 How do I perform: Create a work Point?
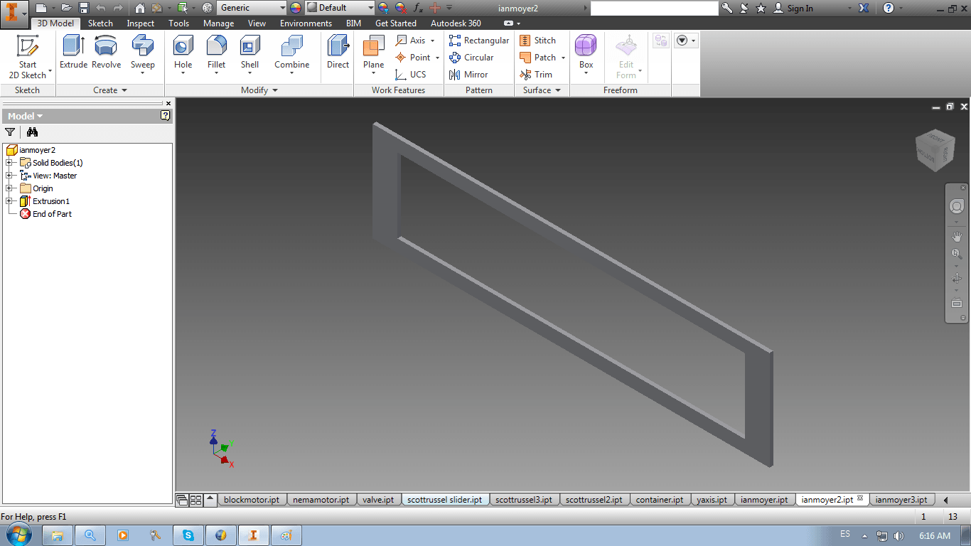pyautogui.click(x=417, y=58)
